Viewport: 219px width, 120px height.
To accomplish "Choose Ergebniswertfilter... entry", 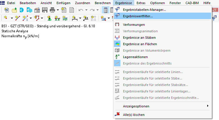I will coord(162,16).
